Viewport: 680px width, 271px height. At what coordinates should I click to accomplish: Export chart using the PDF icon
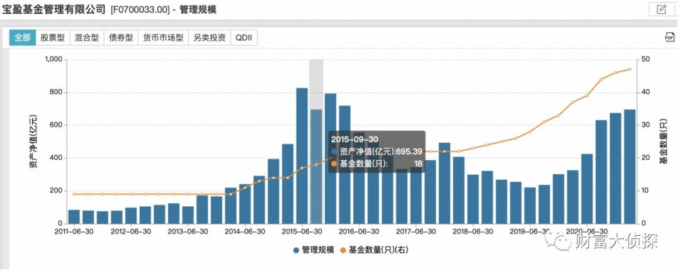[669, 37]
